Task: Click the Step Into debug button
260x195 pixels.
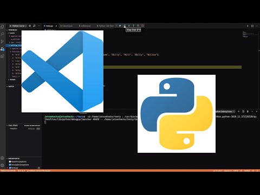Action: pos(129,26)
